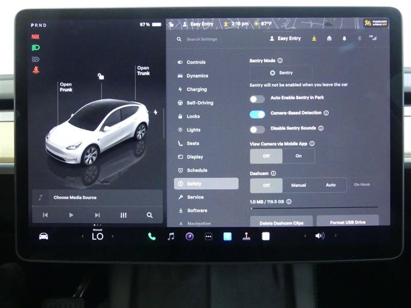Tap the notifications bell icon
This screenshot has width=411, height=308.
(344, 38)
